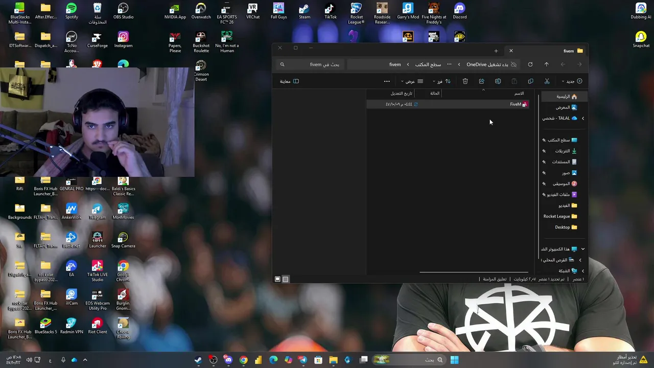Sort by Date modified (تاريخ التعديل) column header
The width and height of the screenshot is (654, 368).
(x=402, y=94)
